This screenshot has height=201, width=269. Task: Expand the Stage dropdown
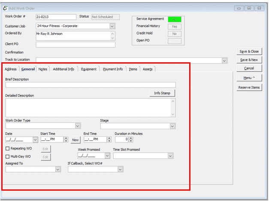pos(172,126)
